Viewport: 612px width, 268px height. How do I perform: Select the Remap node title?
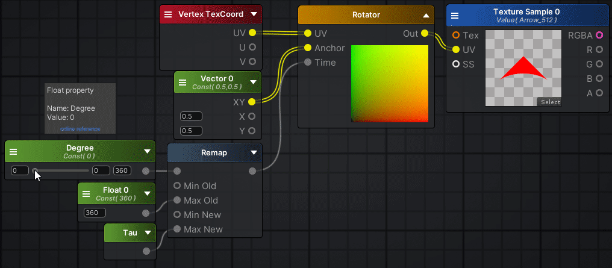point(214,152)
